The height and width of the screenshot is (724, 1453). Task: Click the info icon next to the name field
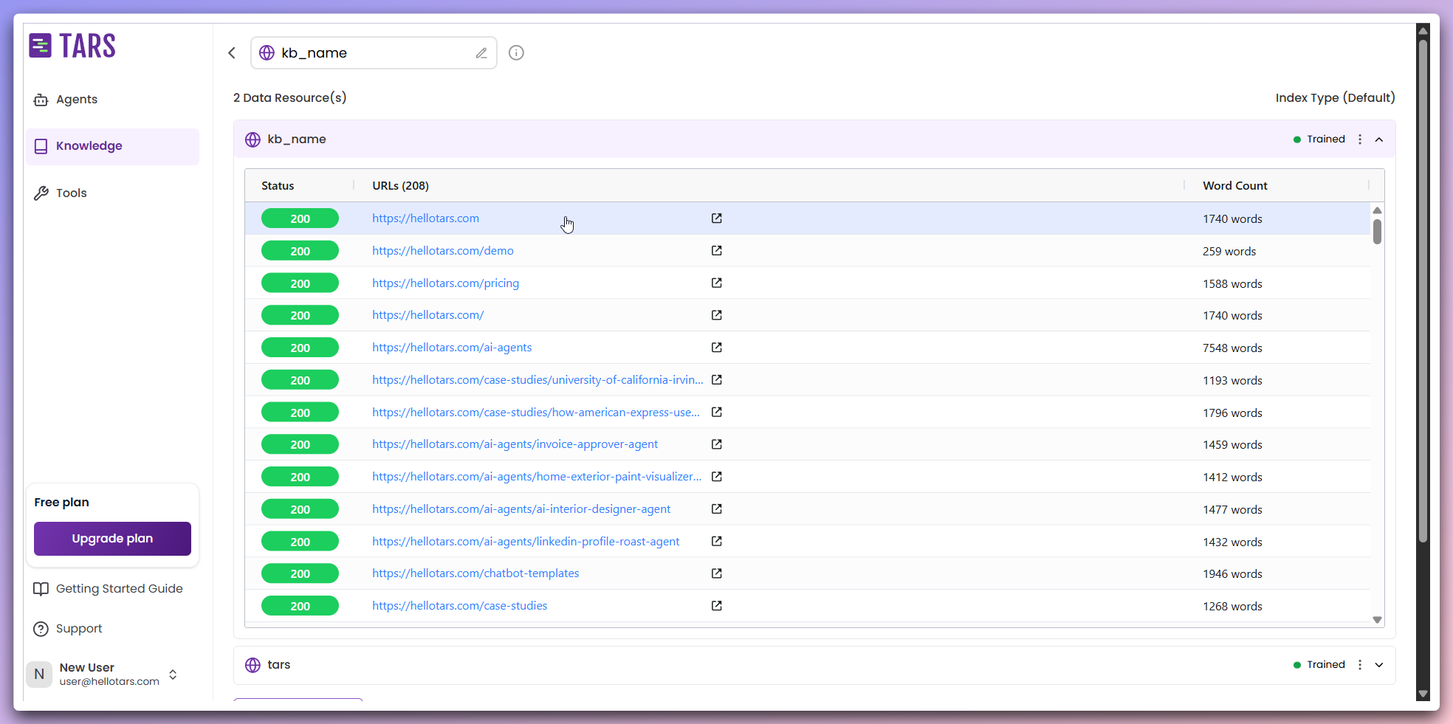(x=516, y=52)
